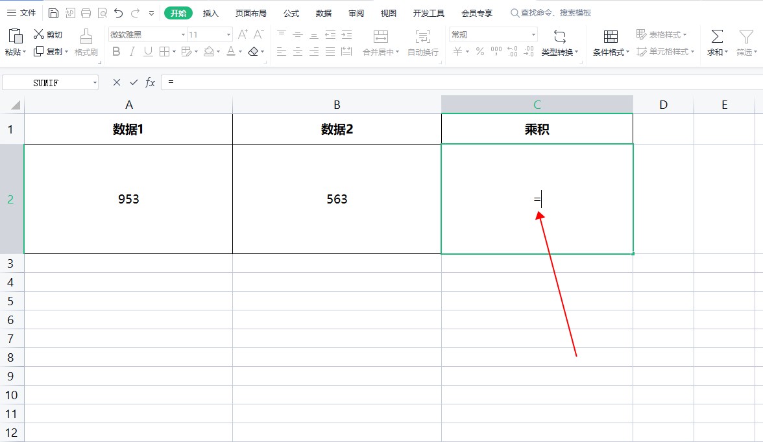This screenshot has width=763, height=442.
Task: Open the font name dropdown 微软雅黑
Action: pyautogui.click(x=183, y=35)
